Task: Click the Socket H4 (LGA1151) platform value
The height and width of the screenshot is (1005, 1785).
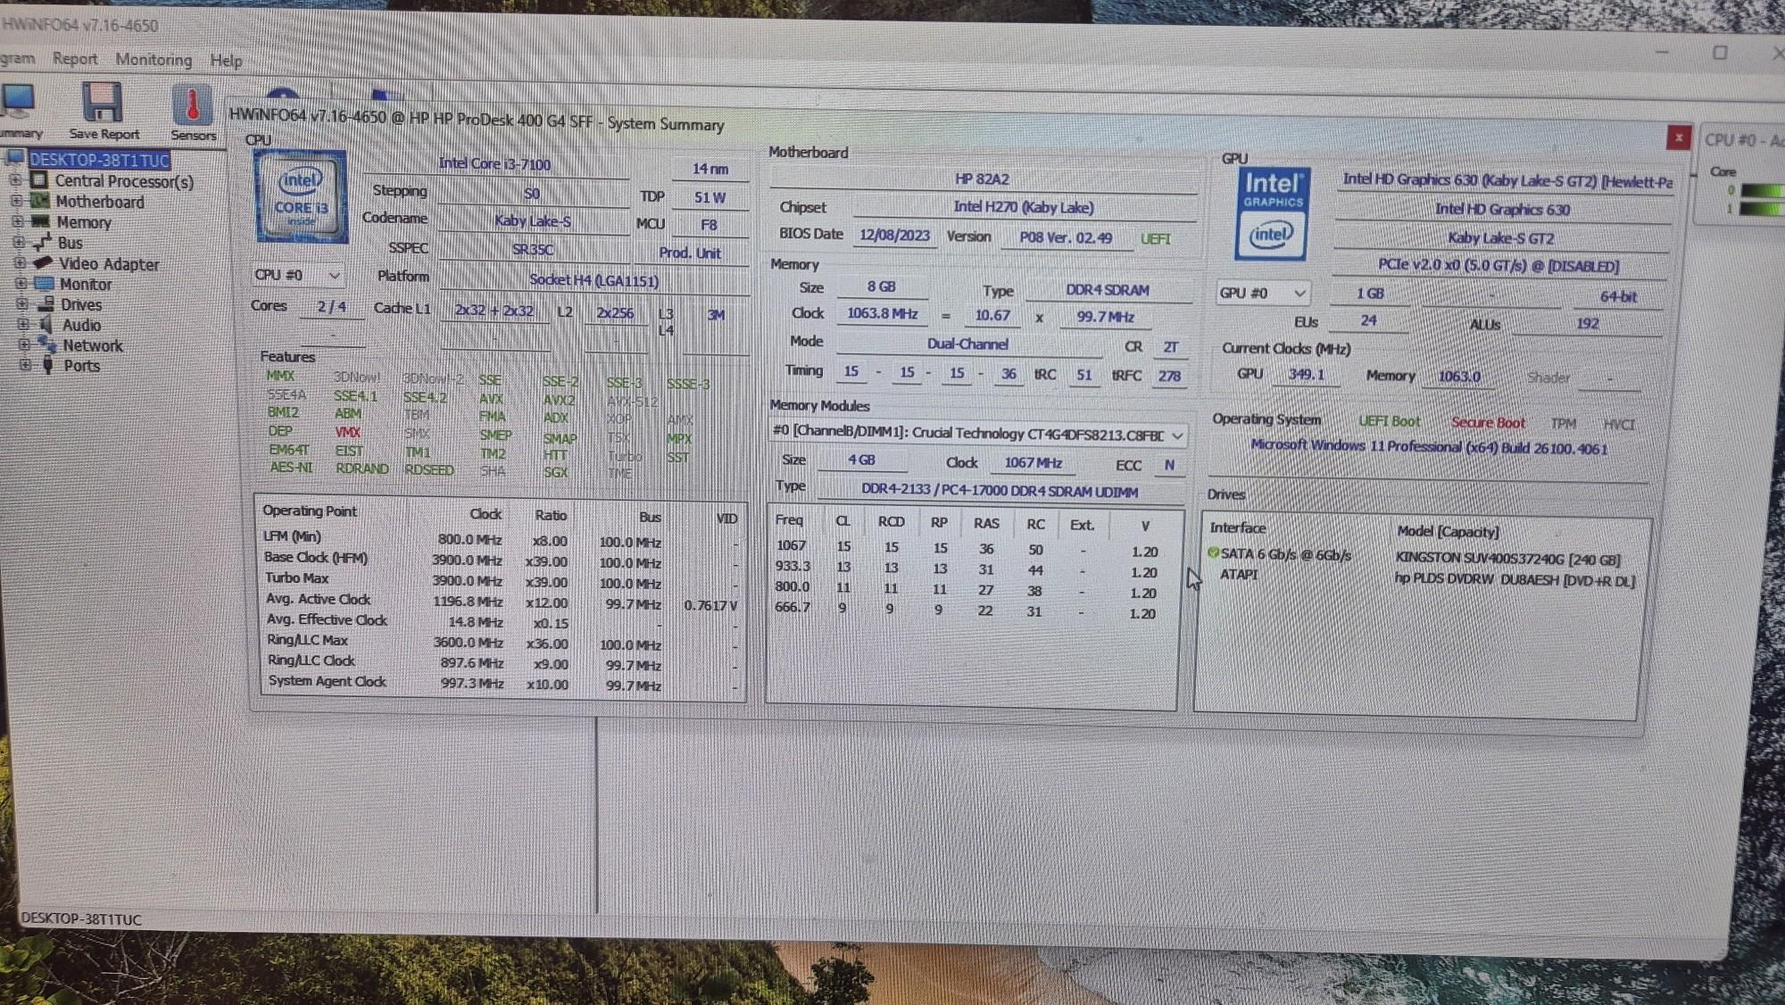Action: pyautogui.click(x=594, y=280)
